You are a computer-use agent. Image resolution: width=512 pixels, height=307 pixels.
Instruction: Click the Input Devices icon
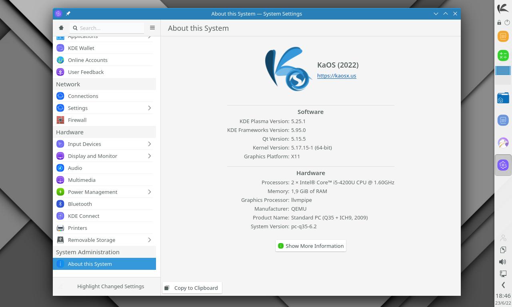tap(60, 144)
